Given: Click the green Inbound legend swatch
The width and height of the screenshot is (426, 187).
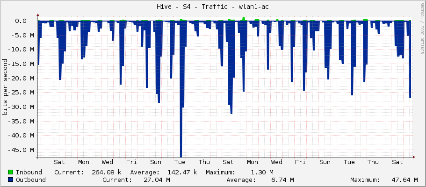Looking at the screenshot, I should [10, 172].
